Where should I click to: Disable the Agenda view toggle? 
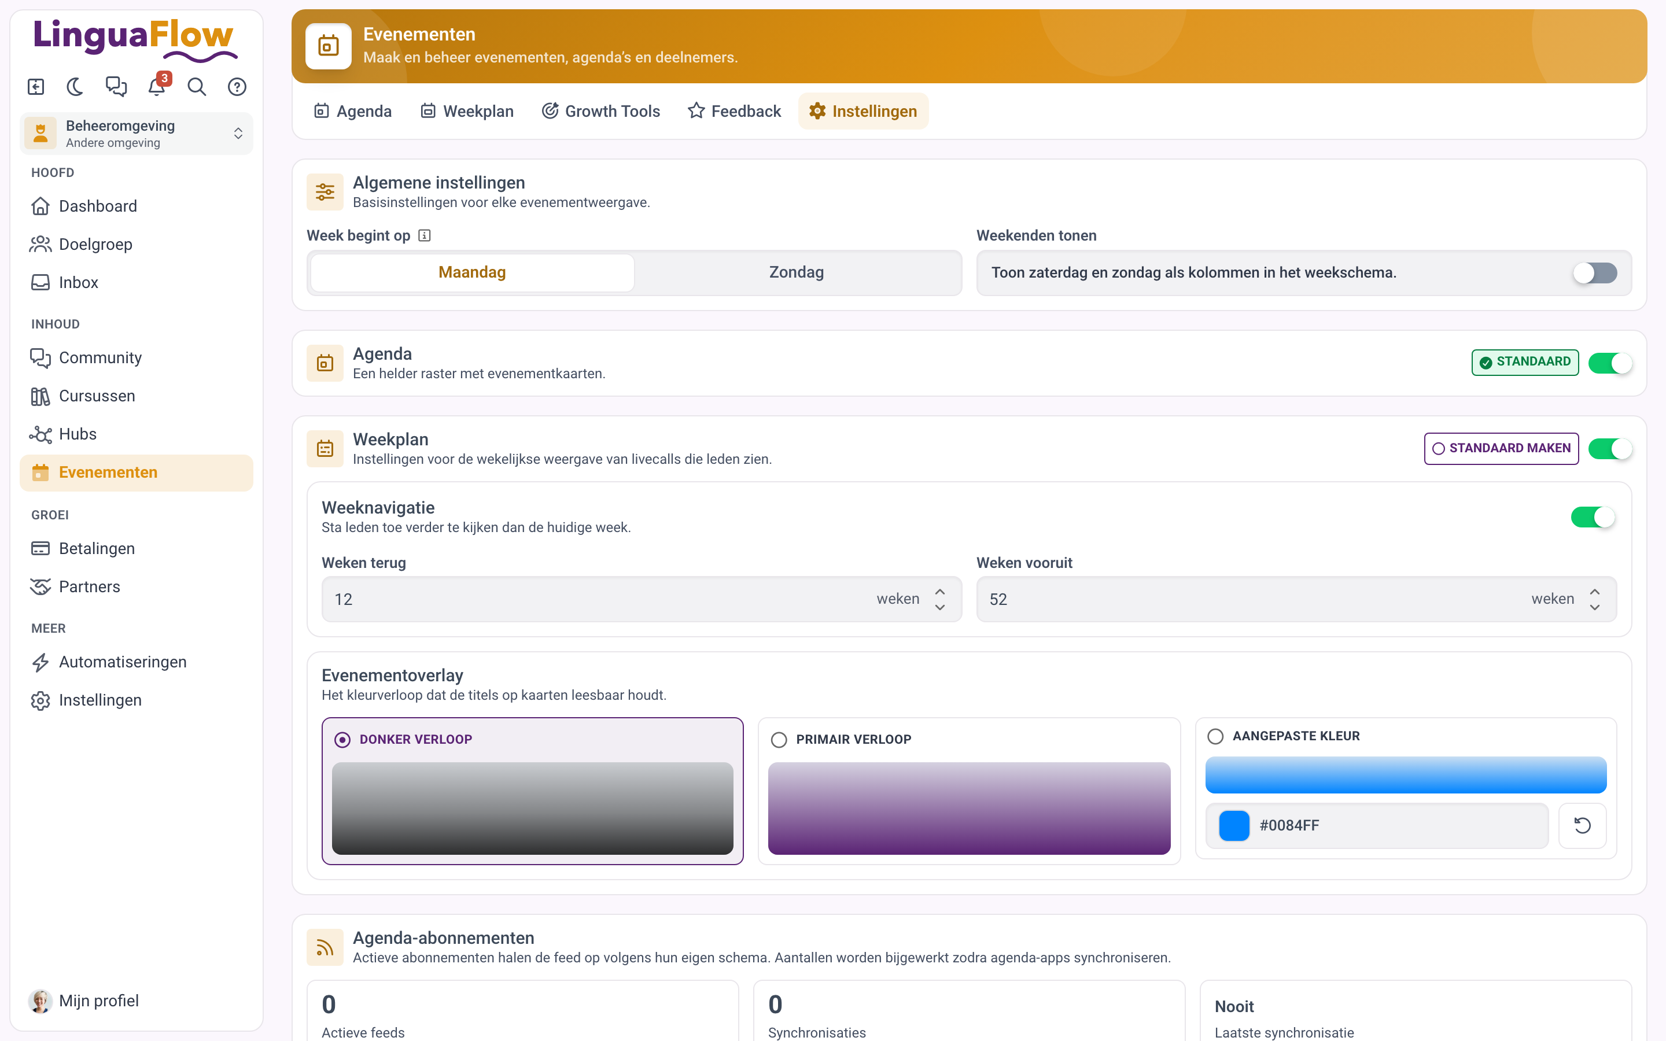click(1609, 363)
